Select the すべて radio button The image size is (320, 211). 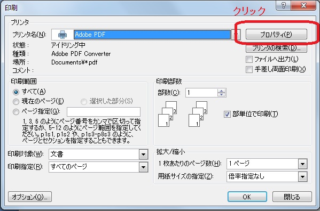pos(16,92)
